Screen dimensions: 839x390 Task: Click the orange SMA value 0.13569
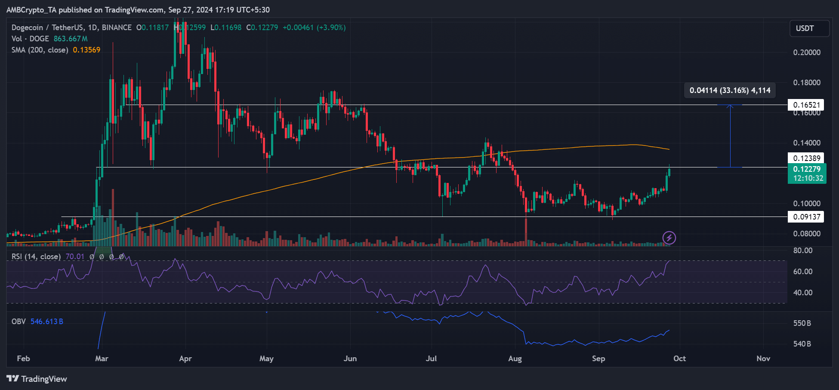tap(86, 50)
